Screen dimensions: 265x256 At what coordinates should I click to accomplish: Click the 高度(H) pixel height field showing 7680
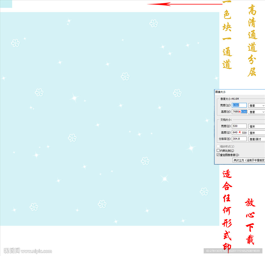(239, 112)
